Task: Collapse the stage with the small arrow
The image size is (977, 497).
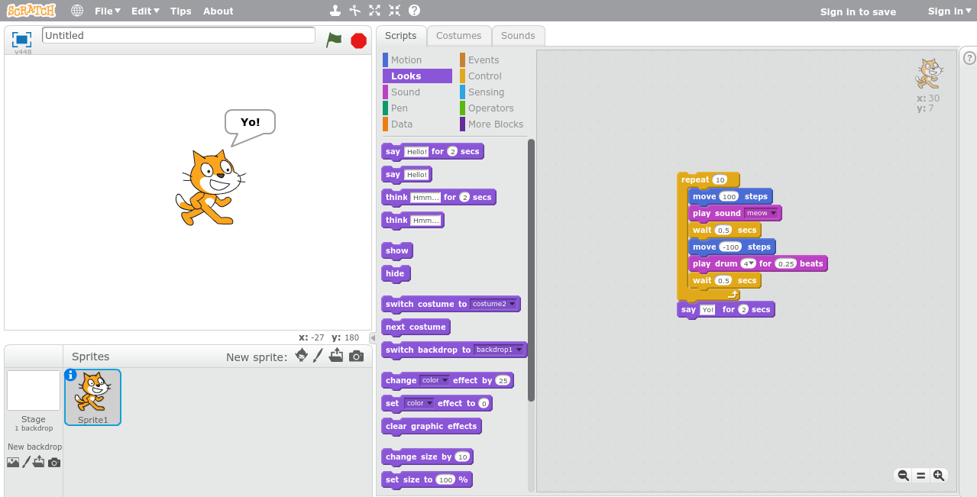Action: 372,337
